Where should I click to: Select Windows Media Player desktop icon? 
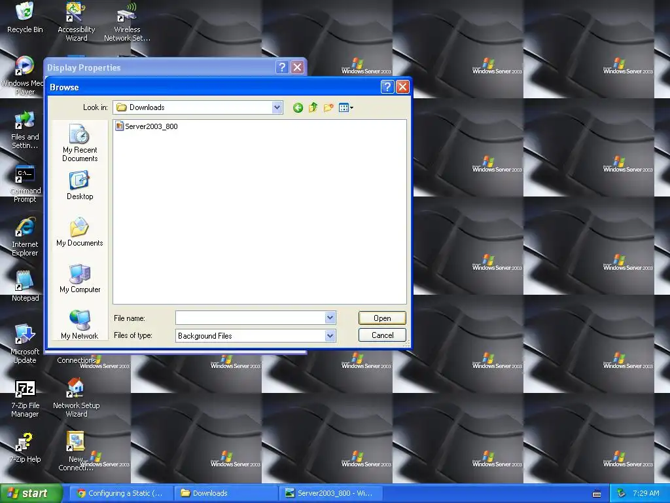tap(24, 76)
